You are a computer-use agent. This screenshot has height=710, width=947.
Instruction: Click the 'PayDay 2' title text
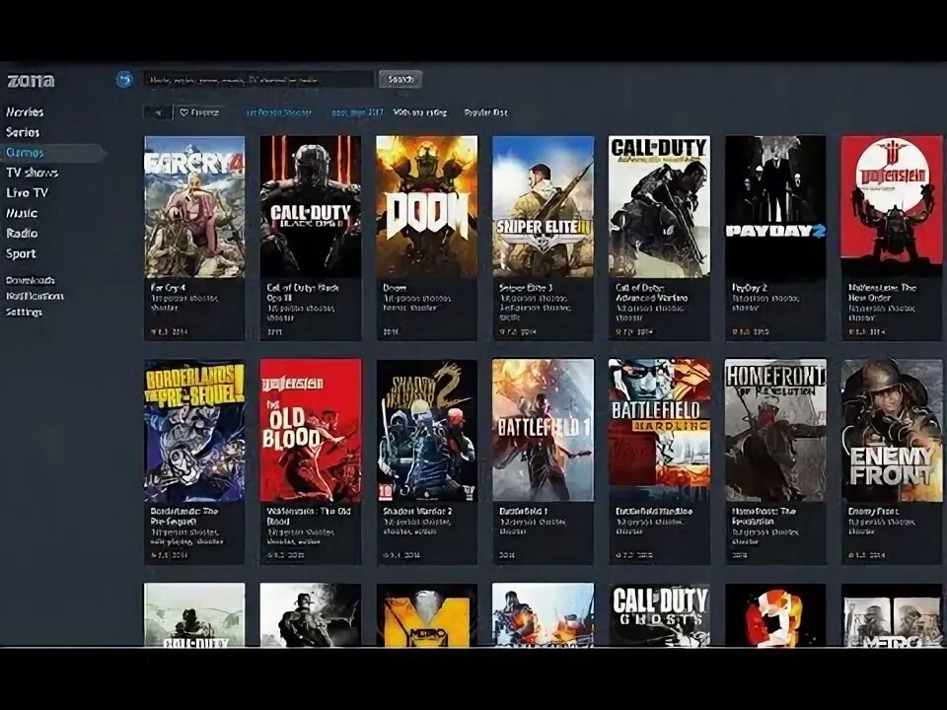pyautogui.click(x=749, y=288)
